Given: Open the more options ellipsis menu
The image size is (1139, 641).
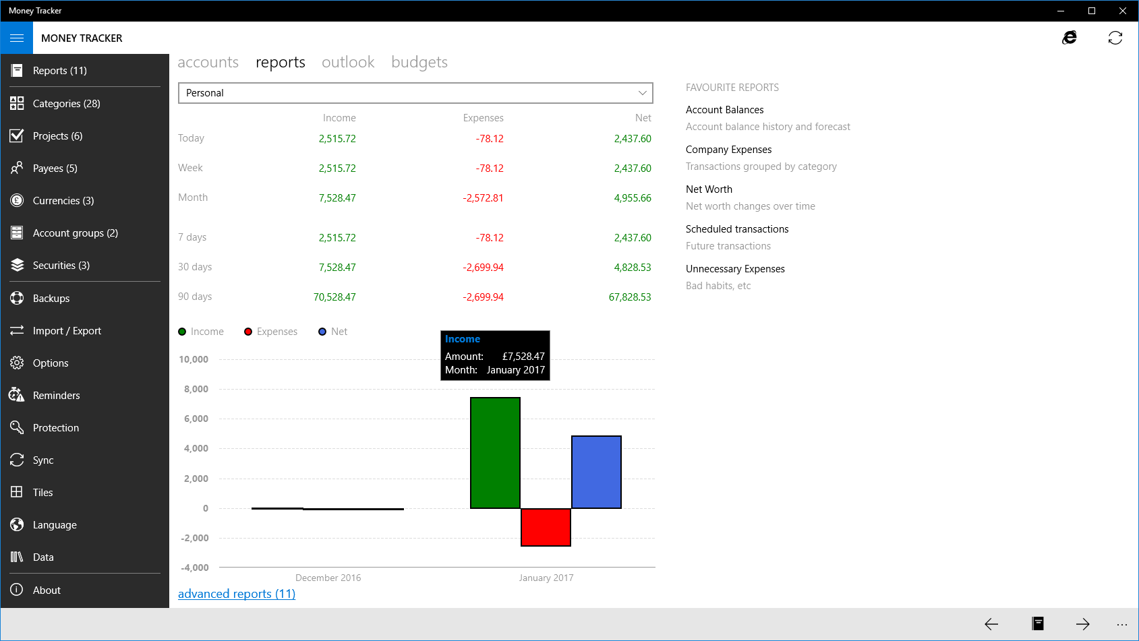Looking at the screenshot, I should pyautogui.click(x=1121, y=623).
